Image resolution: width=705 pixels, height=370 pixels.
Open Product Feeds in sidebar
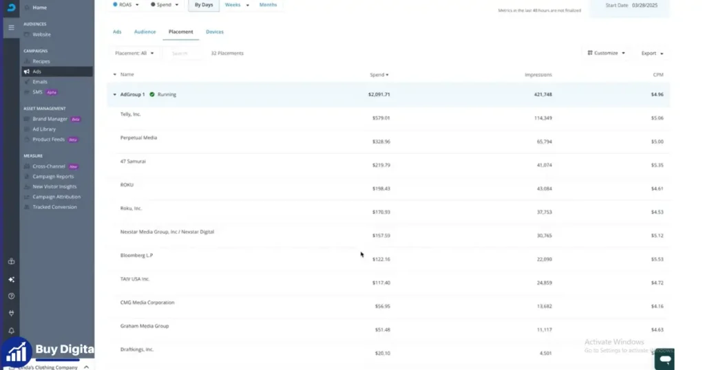click(x=49, y=140)
